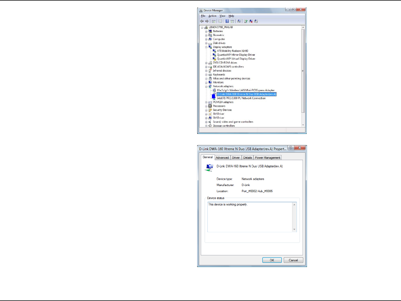Expand the DVD/CD-ROM drives category
This screenshot has height=301, width=401.
206,63
